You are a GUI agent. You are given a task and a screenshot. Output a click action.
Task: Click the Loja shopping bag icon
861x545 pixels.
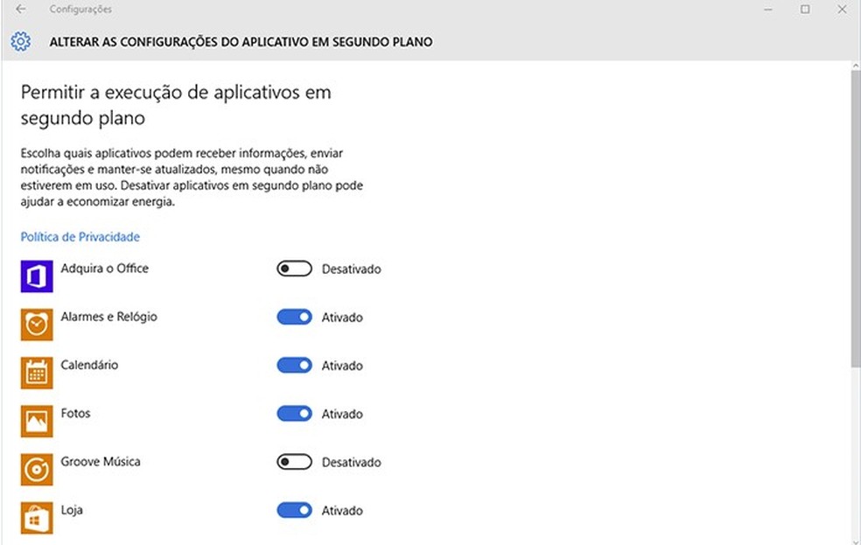coord(36,518)
